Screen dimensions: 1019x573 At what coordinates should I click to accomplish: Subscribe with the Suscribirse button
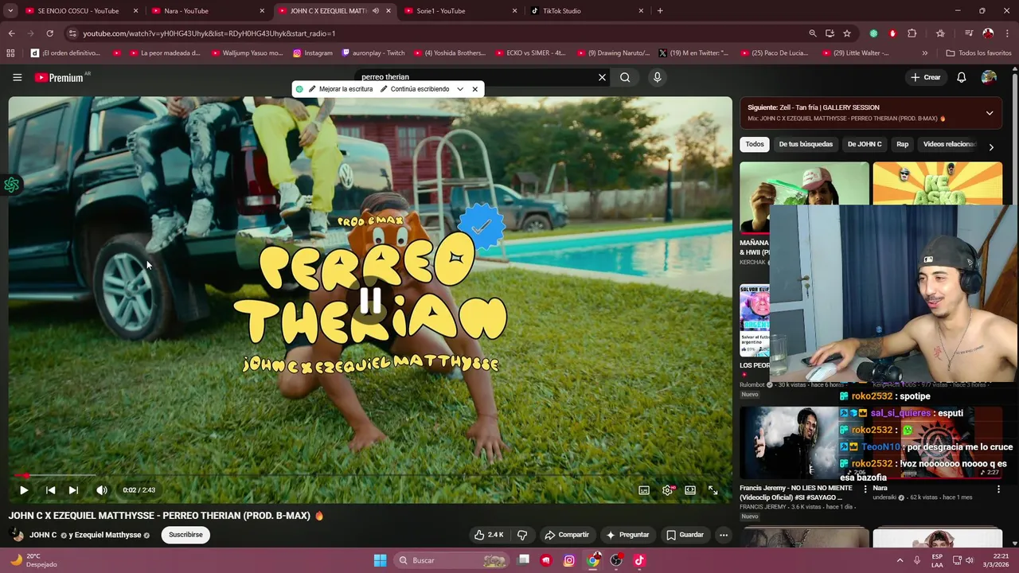(x=185, y=535)
